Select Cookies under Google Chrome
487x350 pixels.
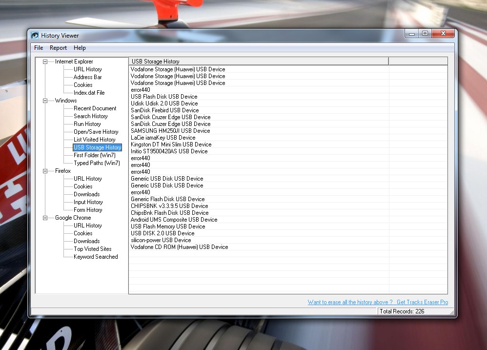83,233
